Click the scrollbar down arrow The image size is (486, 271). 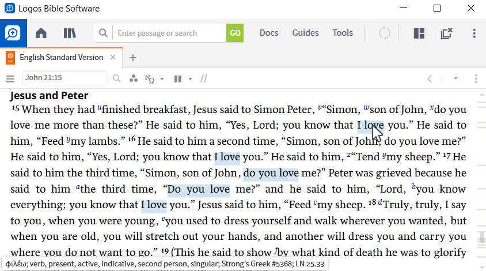tap(482, 268)
